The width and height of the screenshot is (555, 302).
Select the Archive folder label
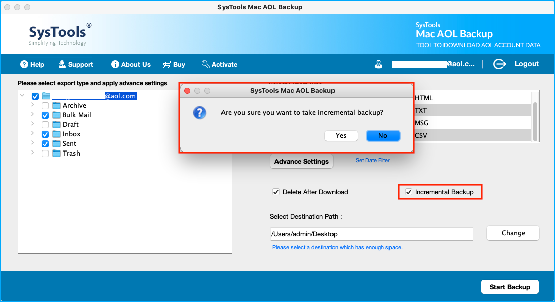(74, 105)
